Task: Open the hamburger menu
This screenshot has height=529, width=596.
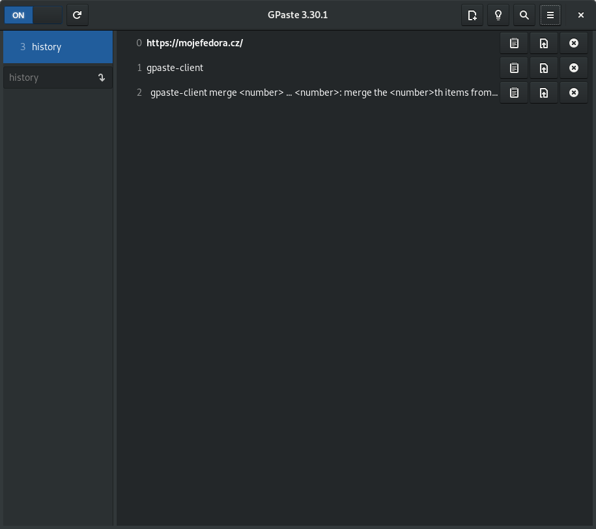Action: (550, 15)
